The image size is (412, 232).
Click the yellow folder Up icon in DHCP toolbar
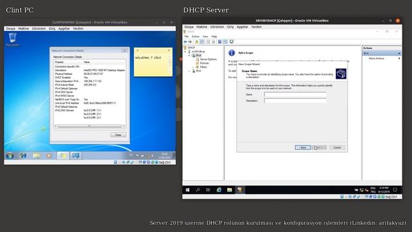[x=196, y=42]
